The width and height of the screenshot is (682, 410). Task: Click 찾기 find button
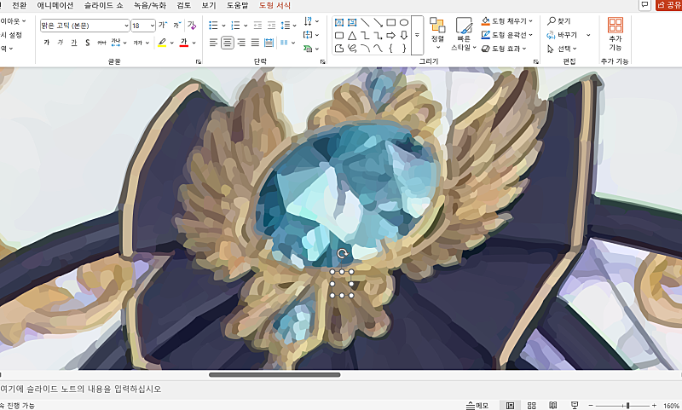558,20
